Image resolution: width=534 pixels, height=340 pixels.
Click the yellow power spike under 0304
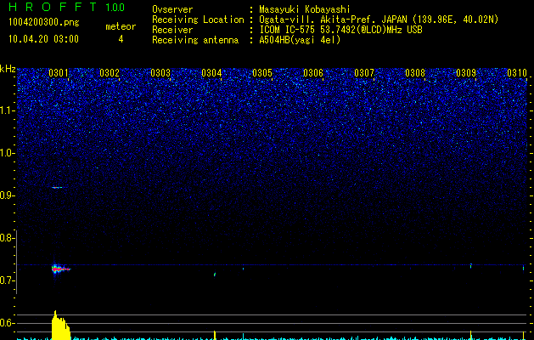coord(215,335)
